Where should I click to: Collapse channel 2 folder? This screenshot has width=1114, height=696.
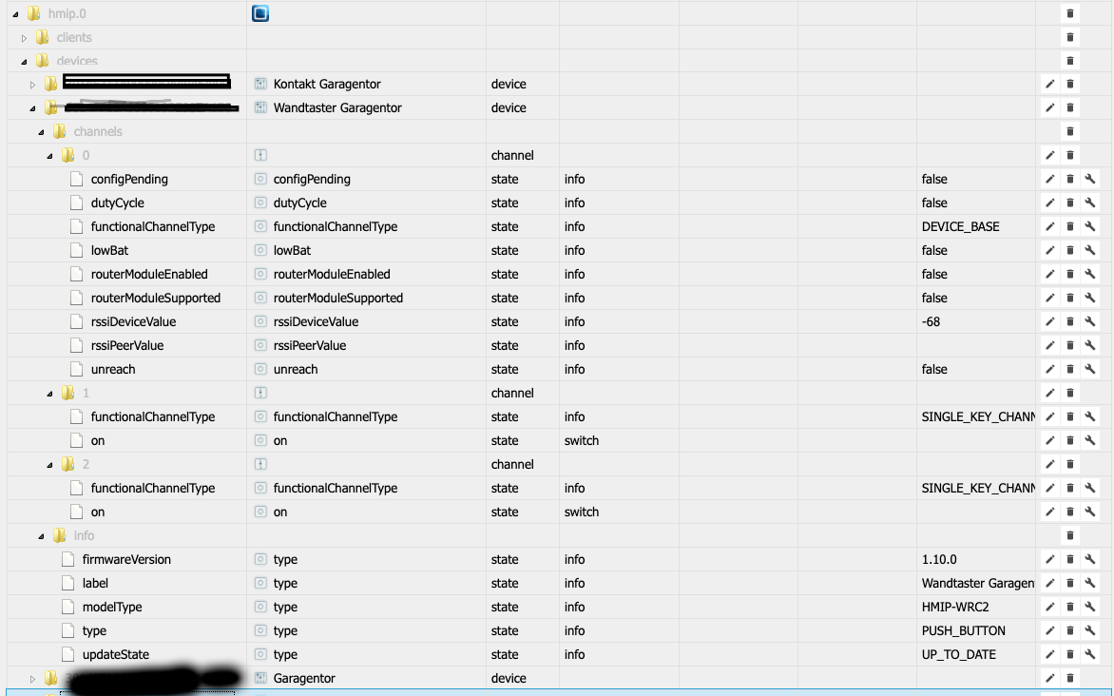tap(49, 465)
